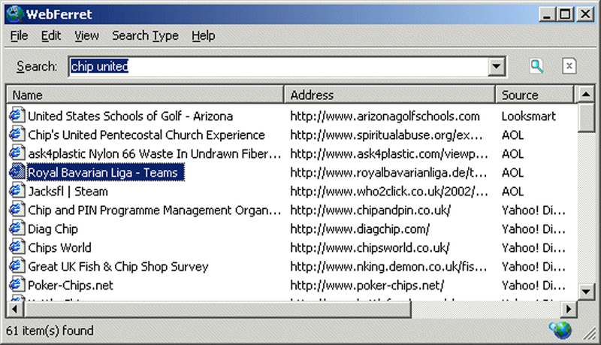Click the vertical scrollbar up arrow

click(586, 94)
